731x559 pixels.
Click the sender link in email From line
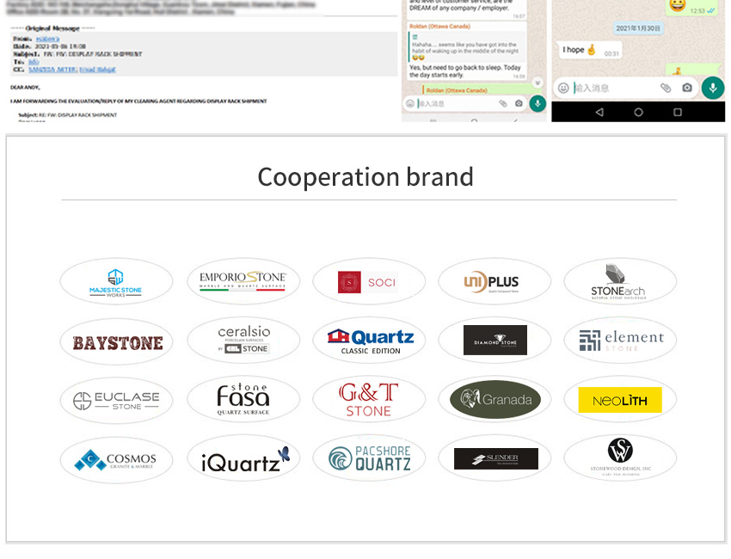click(47, 39)
